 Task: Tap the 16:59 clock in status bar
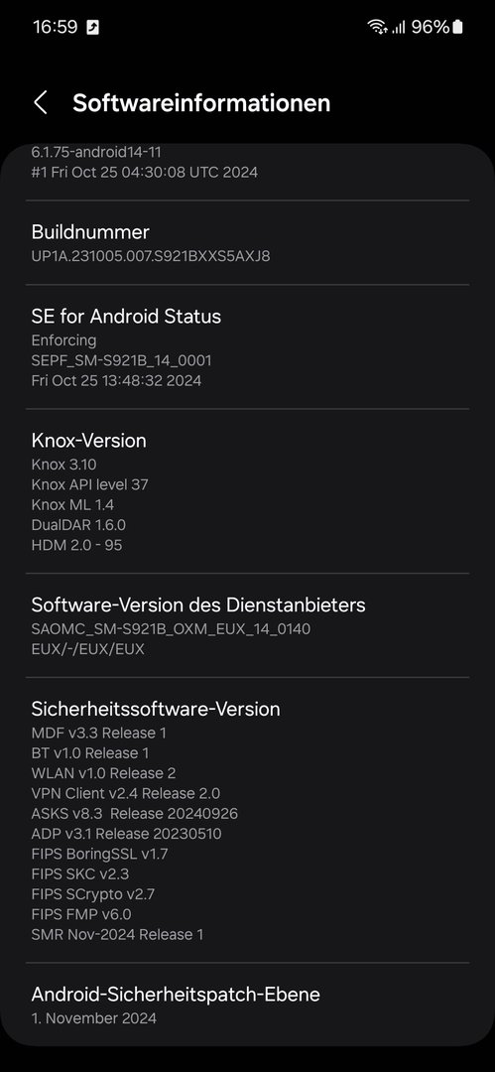pyautogui.click(x=55, y=28)
